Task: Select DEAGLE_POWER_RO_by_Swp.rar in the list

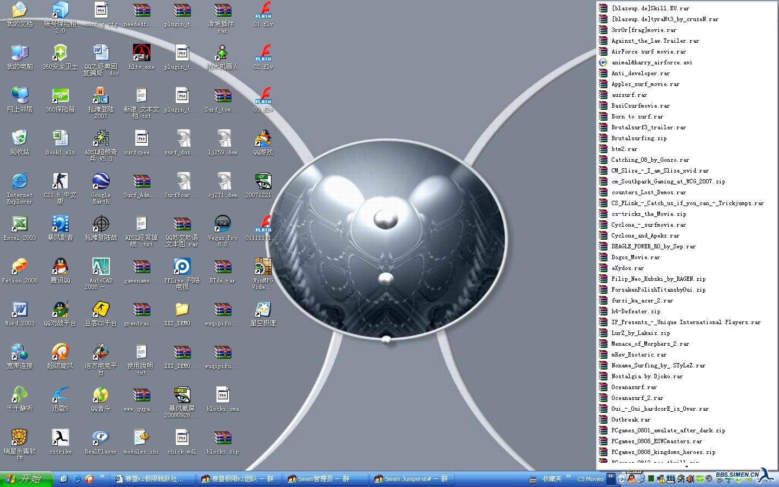Action: (686, 246)
